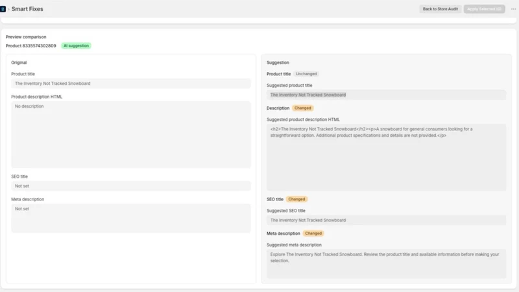Click the 'Suggested product description HTML' label
Image resolution: width=519 pixels, height=292 pixels.
coord(303,119)
